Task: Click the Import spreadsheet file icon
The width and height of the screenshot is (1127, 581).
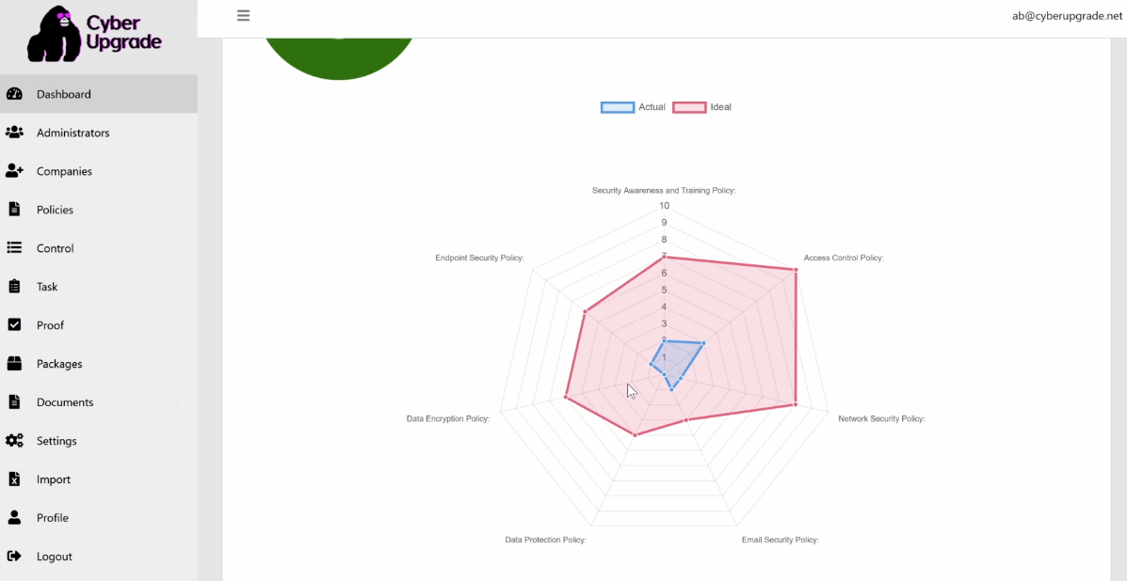Action: [x=14, y=479]
